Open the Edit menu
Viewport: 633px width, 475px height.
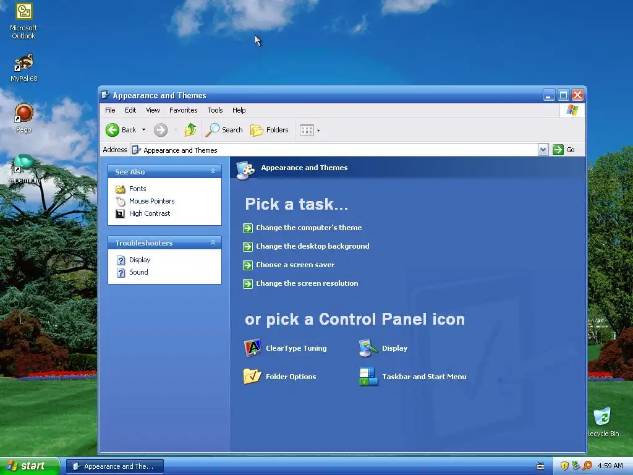[x=130, y=110]
